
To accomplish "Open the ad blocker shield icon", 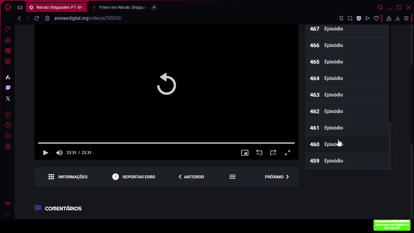I will click(359, 18).
